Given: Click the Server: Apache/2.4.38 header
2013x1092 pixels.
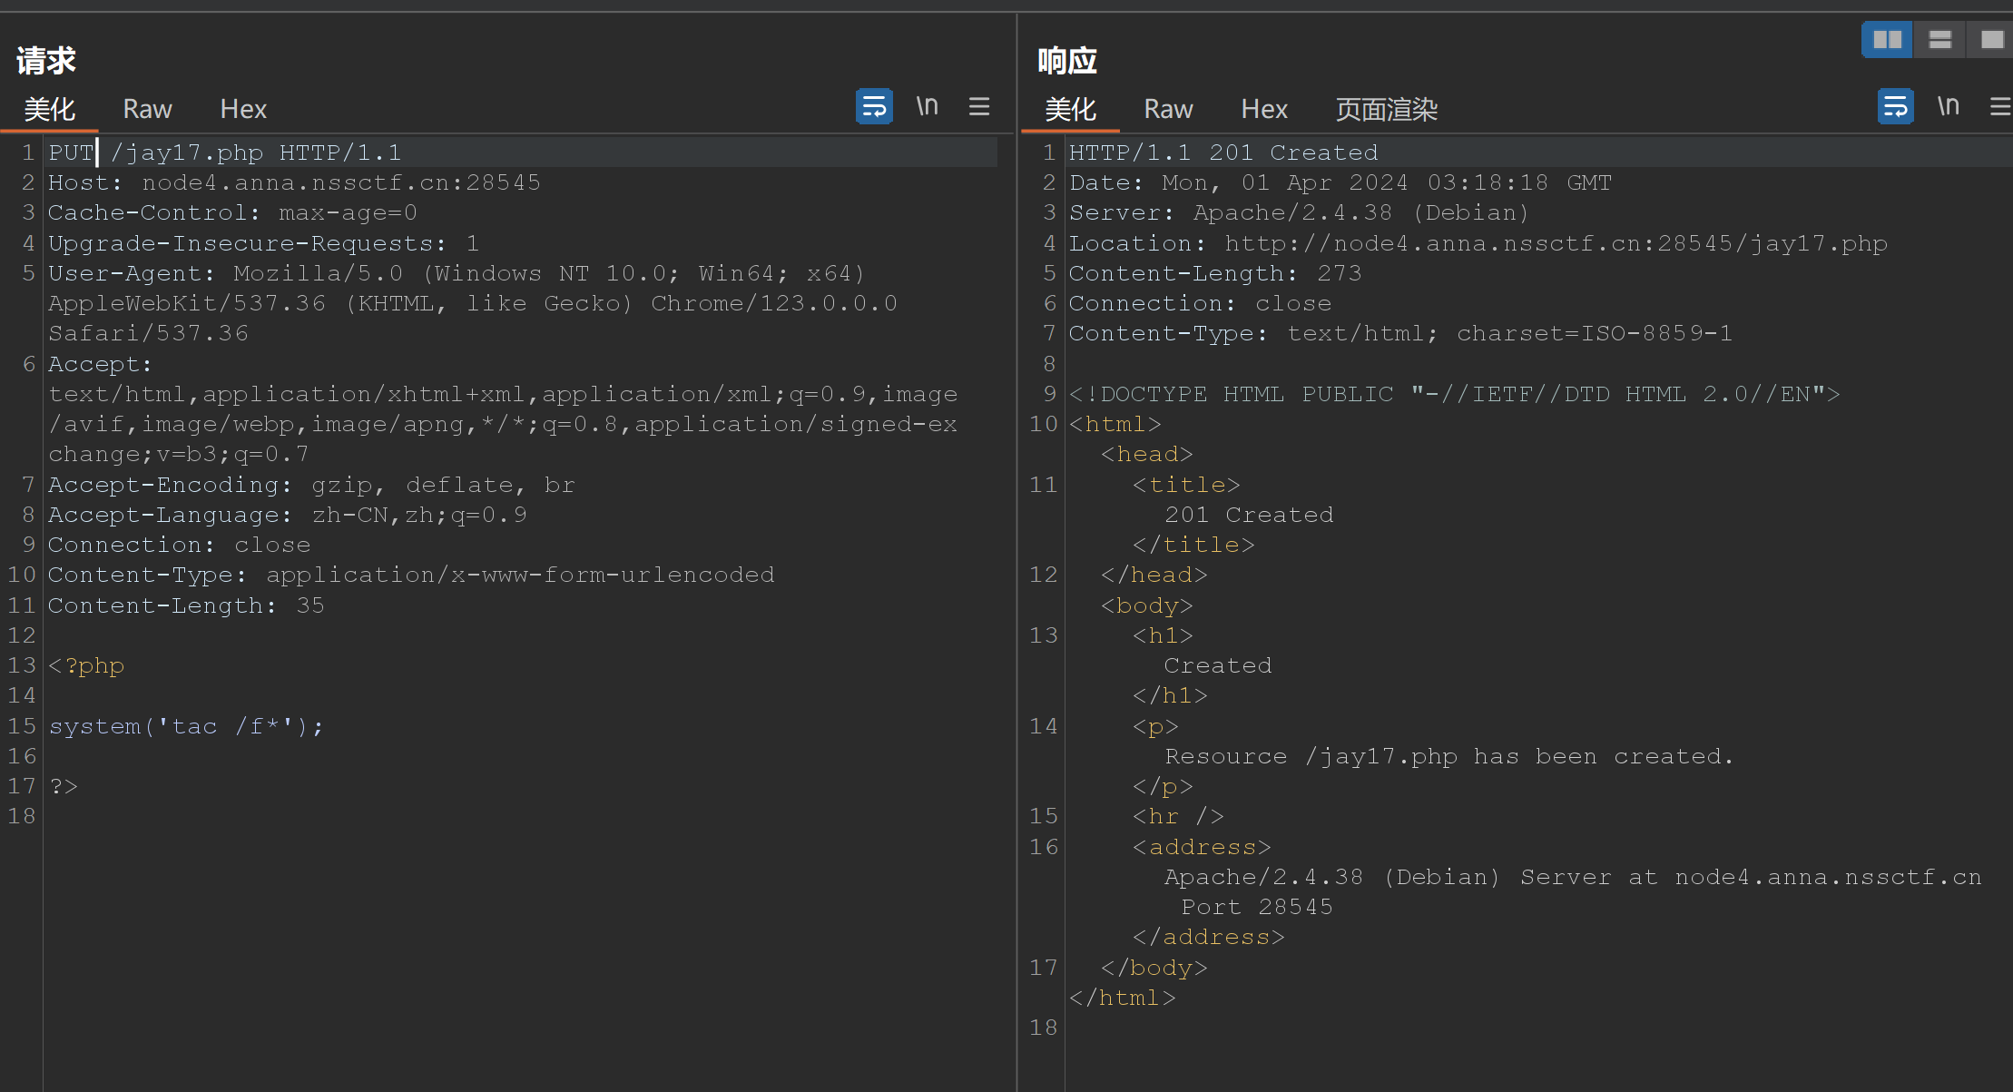Looking at the screenshot, I should point(1300,212).
